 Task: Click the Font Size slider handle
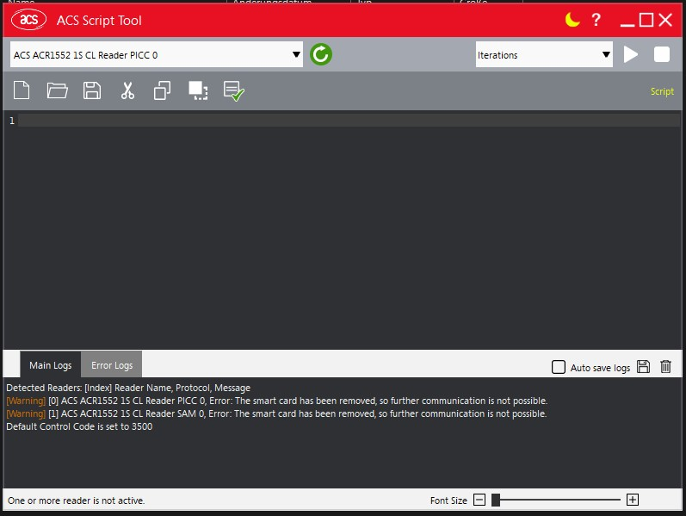click(496, 500)
